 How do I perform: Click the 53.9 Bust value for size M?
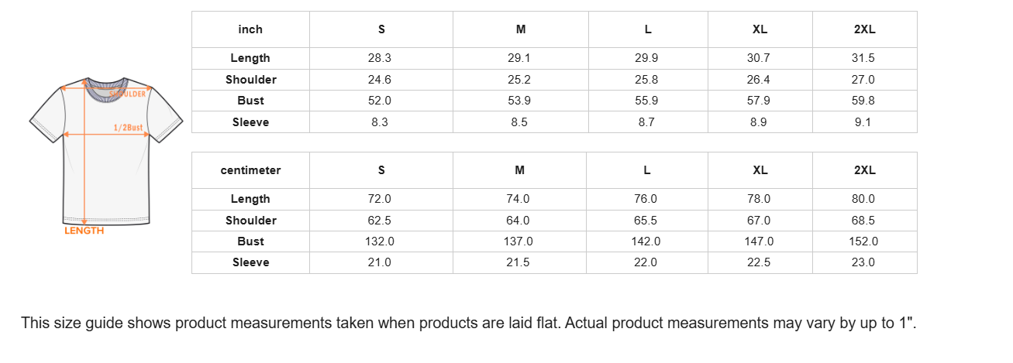520,101
